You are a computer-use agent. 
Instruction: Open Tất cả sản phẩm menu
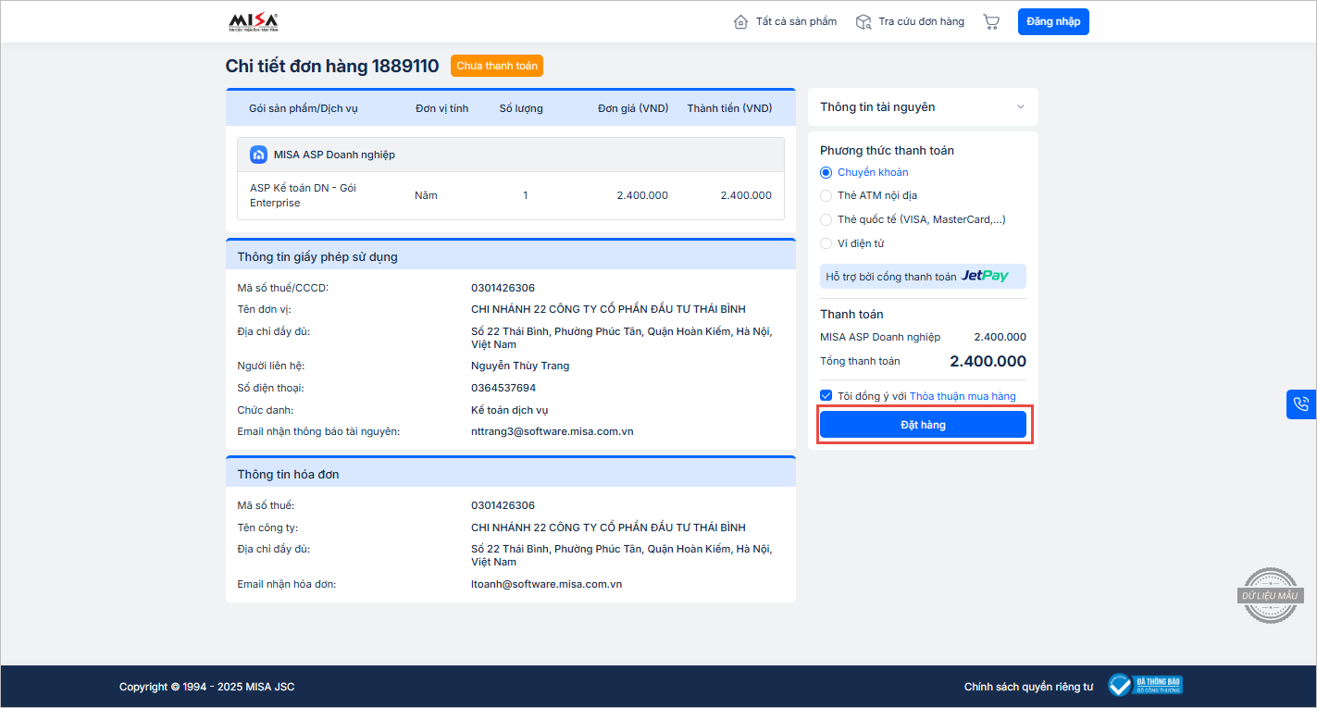(785, 21)
